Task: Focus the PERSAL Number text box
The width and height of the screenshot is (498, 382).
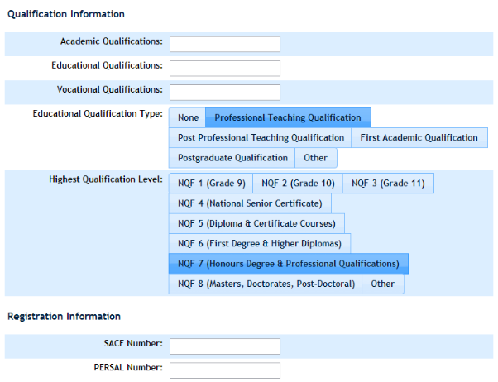Action: [x=224, y=370]
